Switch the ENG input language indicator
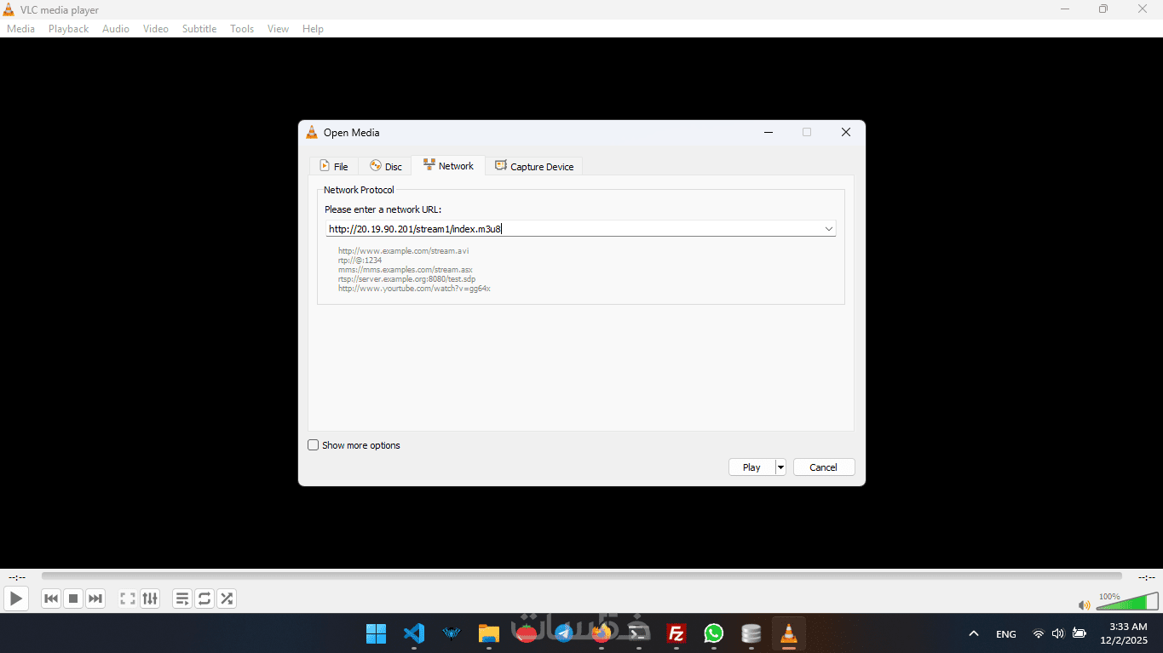This screenshot has width=1163, height=653. (1005, 633)
